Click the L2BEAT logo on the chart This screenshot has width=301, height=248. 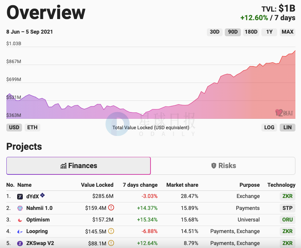coord(284,113)
